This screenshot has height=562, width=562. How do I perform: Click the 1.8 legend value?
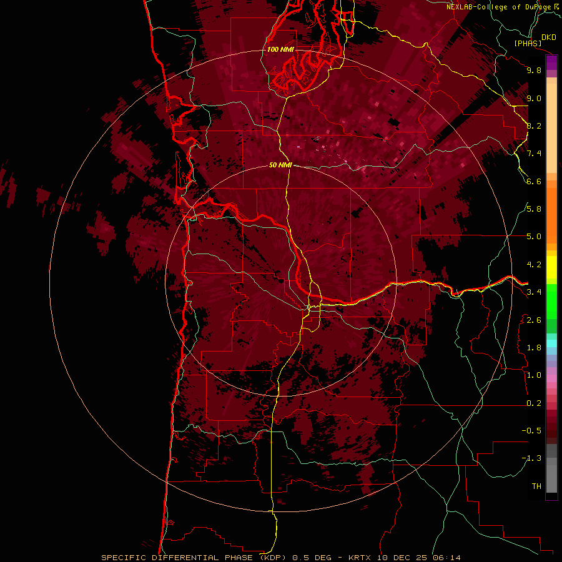pyautogui.click(x=534, y=348)
